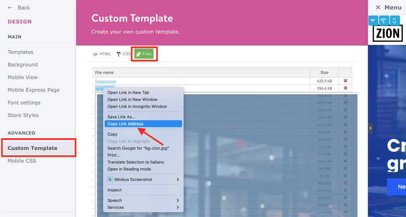Select Custom Template under Advanced

click(x=39, y=148)
